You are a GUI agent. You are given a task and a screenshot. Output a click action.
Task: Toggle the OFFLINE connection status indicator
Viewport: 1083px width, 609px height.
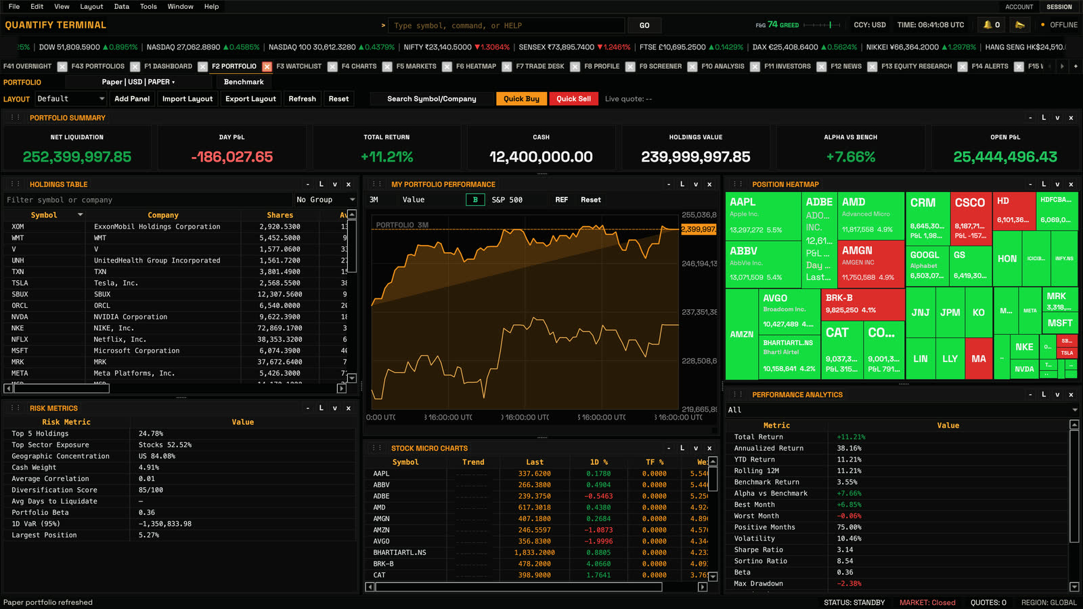tap(1059, 25)
